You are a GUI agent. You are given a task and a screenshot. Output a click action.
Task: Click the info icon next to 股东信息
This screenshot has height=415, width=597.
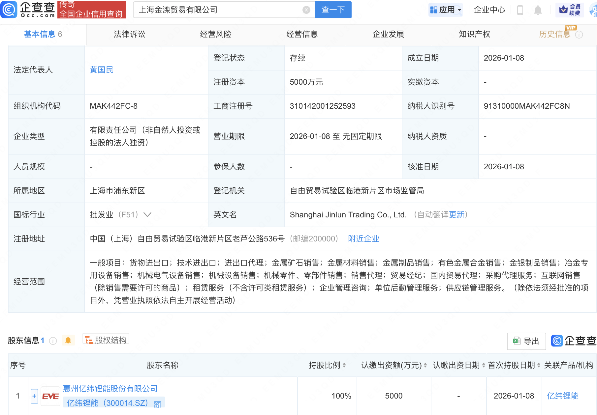click(53, 341)
